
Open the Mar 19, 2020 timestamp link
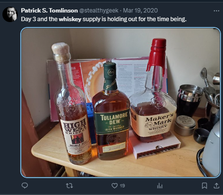point(140,11)
